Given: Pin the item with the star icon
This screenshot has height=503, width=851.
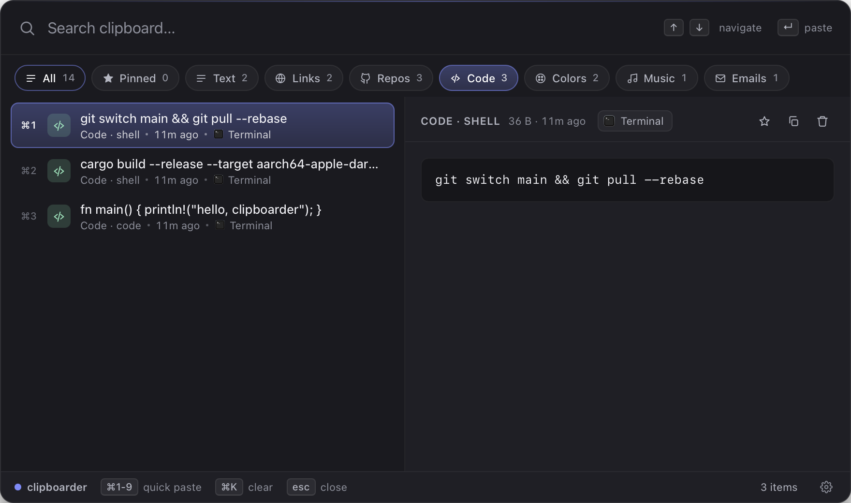Looking at the screenshot, I should (764, 121).
